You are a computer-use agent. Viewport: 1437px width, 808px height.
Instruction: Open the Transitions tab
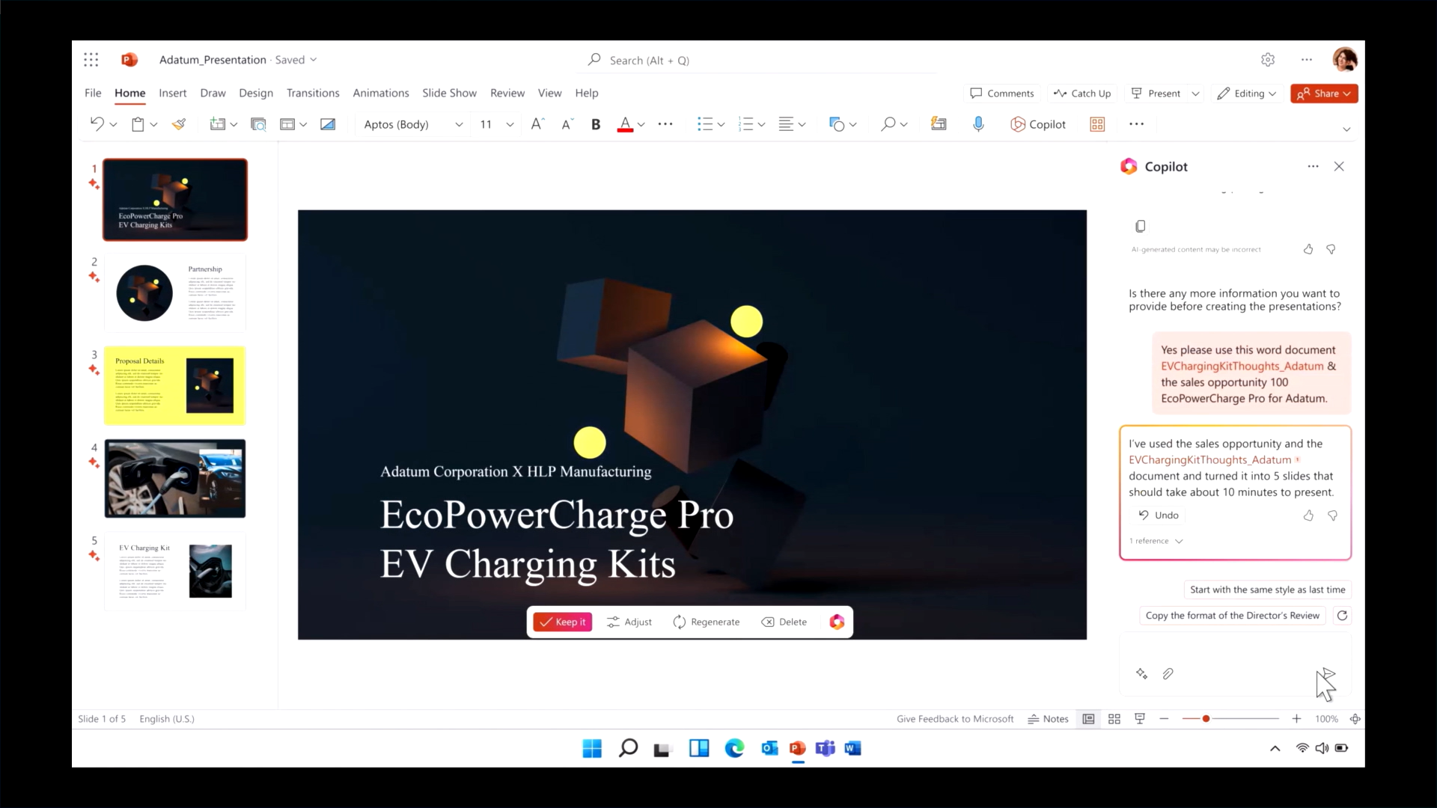[x=313, y=93]
